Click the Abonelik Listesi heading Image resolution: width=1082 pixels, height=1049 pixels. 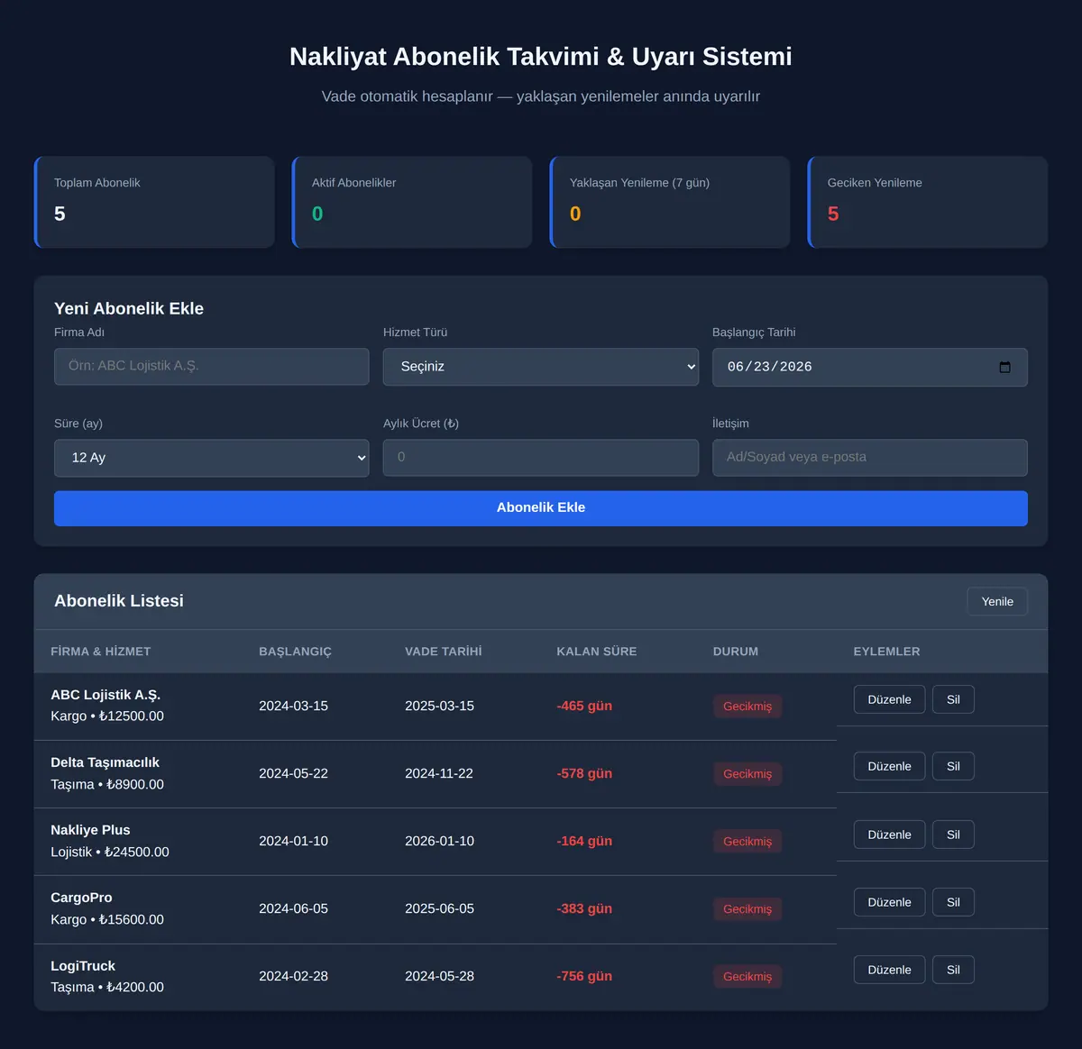119,601
